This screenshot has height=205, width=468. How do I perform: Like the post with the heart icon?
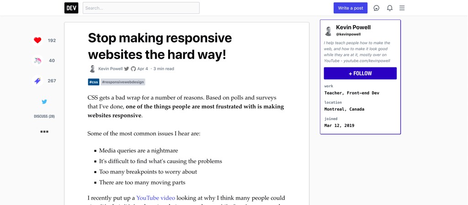click(37, 40)
